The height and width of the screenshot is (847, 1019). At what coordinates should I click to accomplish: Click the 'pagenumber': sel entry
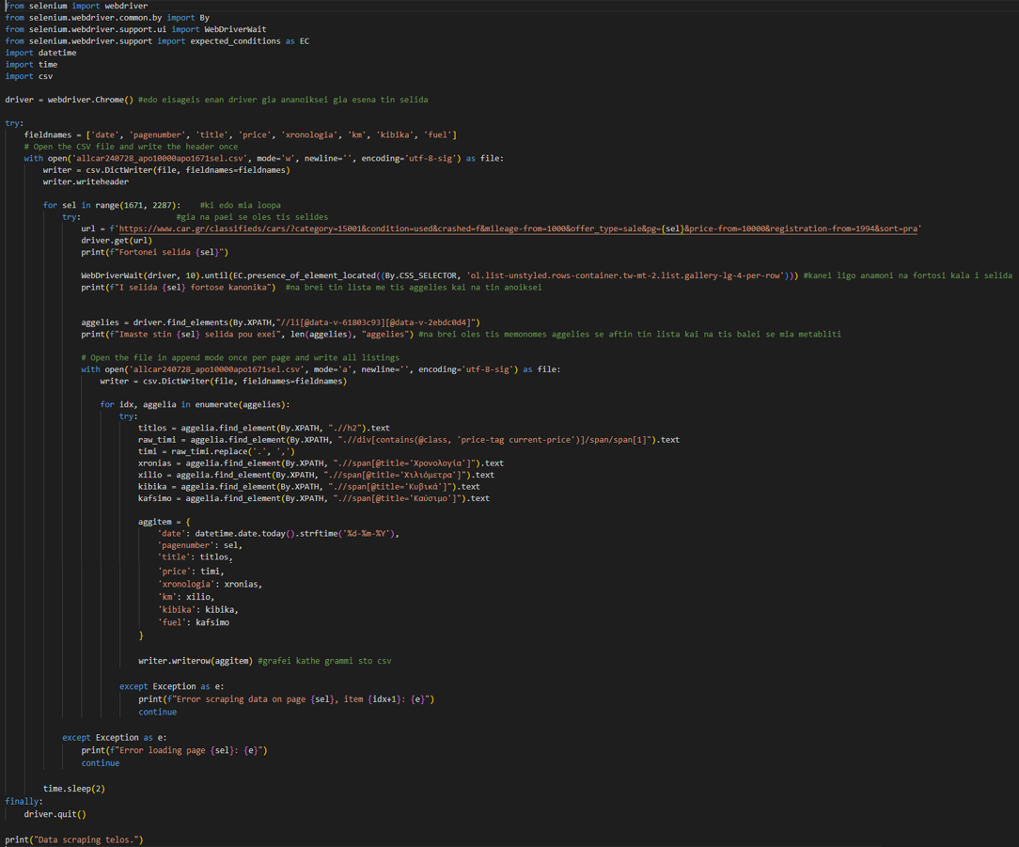click(x=200, y=544)
